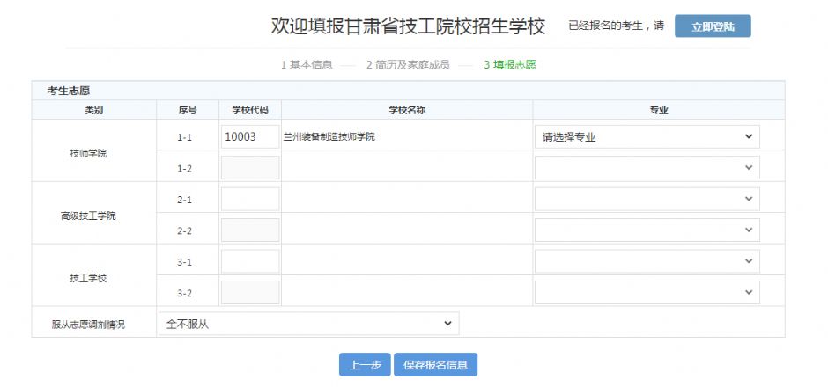The image size is (828, 387).
Task: Open major dropdown for row 2-2
Action: 647,230
